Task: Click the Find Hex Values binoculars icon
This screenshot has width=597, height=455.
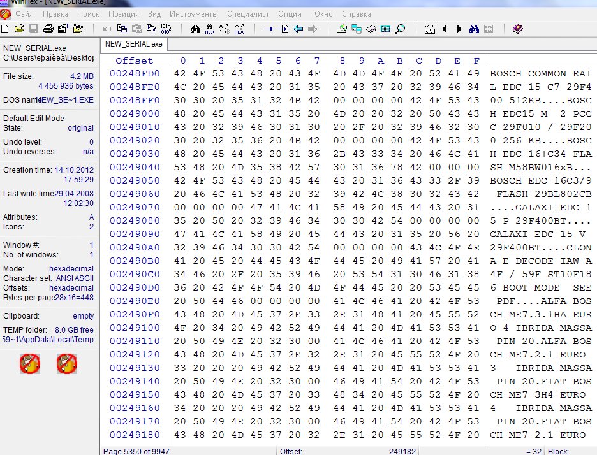Action: point(195,29)
